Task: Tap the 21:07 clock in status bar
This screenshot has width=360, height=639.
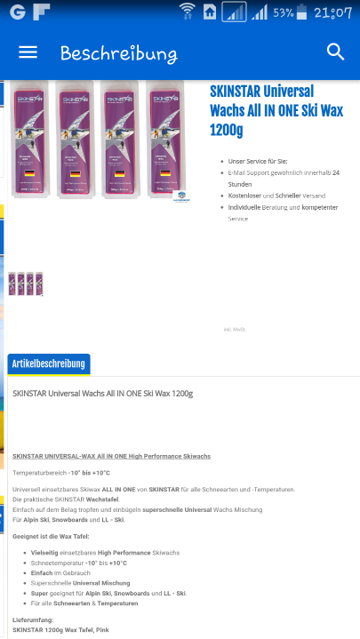Action: point(332,12)
